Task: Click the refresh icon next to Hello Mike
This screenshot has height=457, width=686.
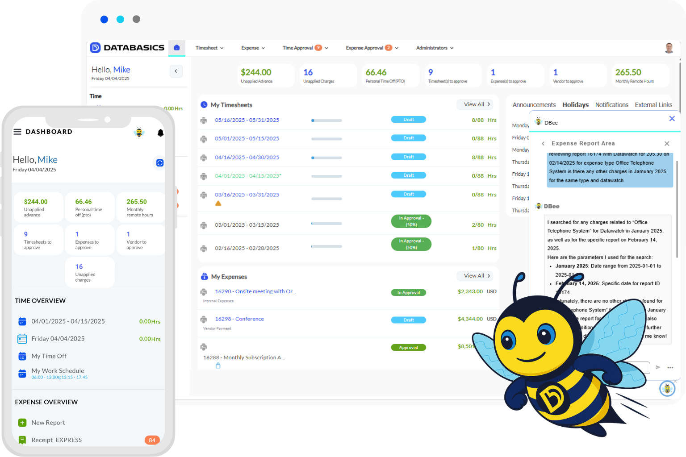Action: tap(159, 163)
